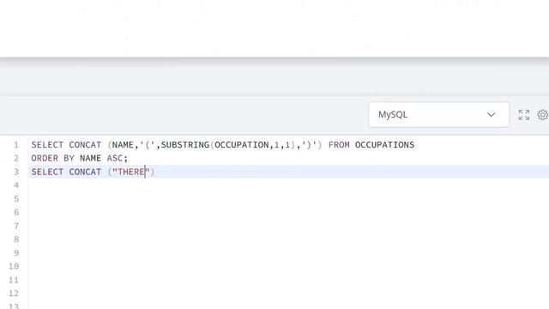The width and height of the screenshot is (549, 309).
Task: Open the MySQL language dropdown
Action: pyautogui.click(x=438, y=114)
